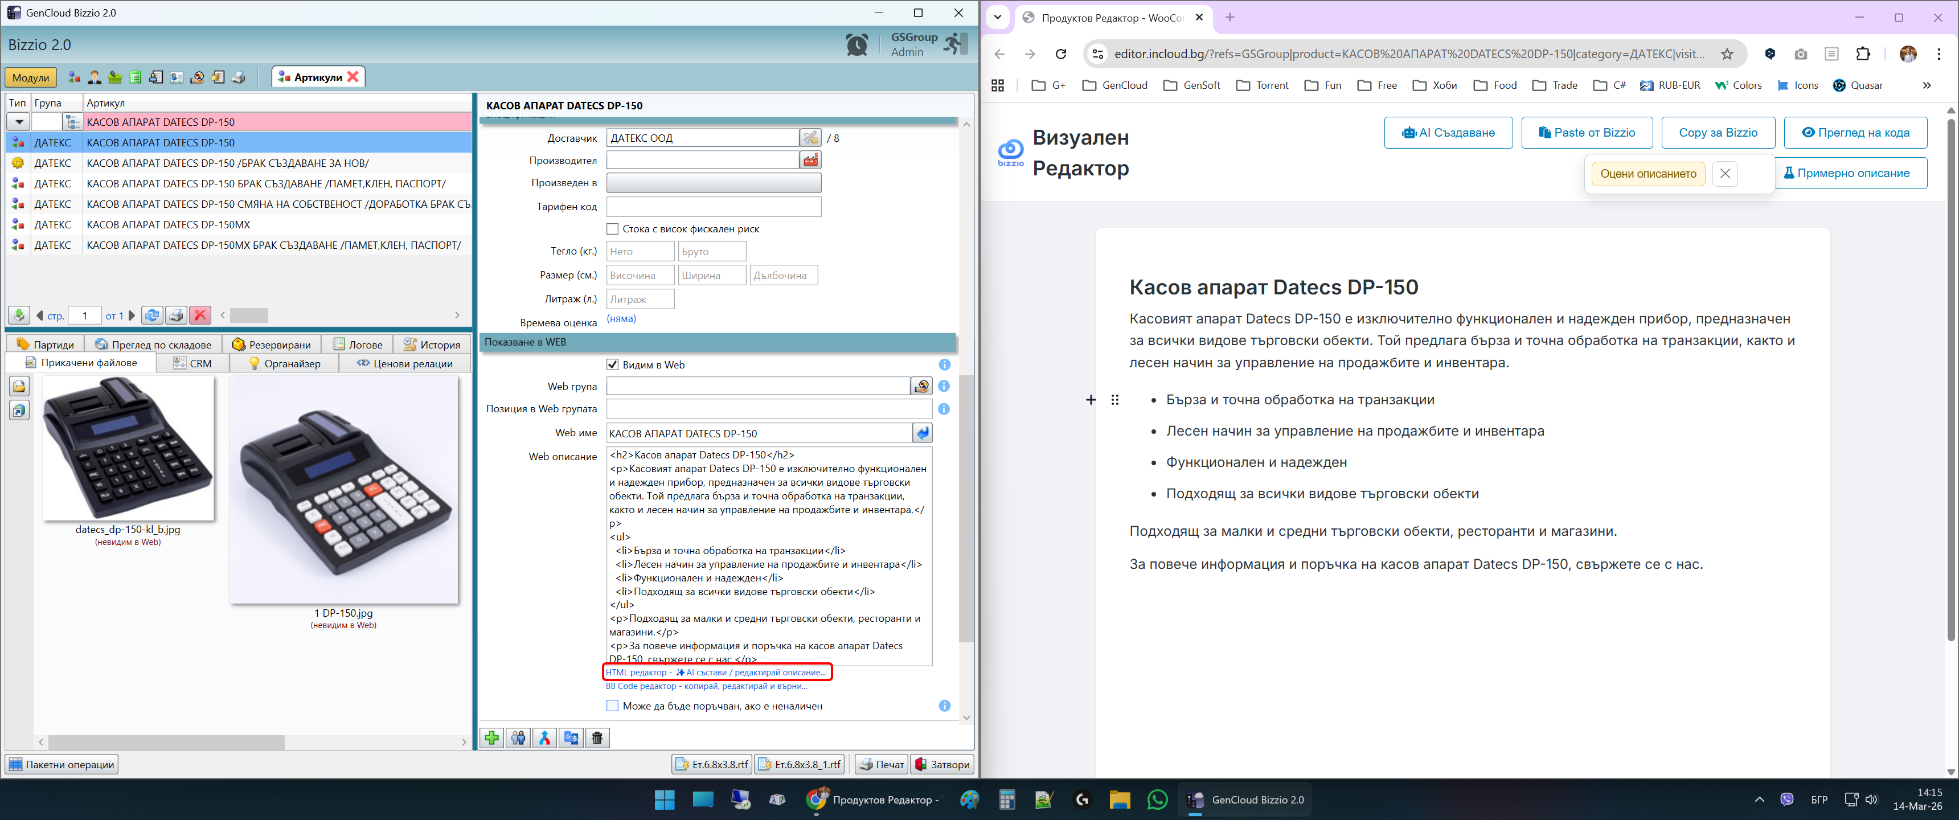Click the datecs_dp-150-kl_b.jpg image thumbnail

pos(129,449)
